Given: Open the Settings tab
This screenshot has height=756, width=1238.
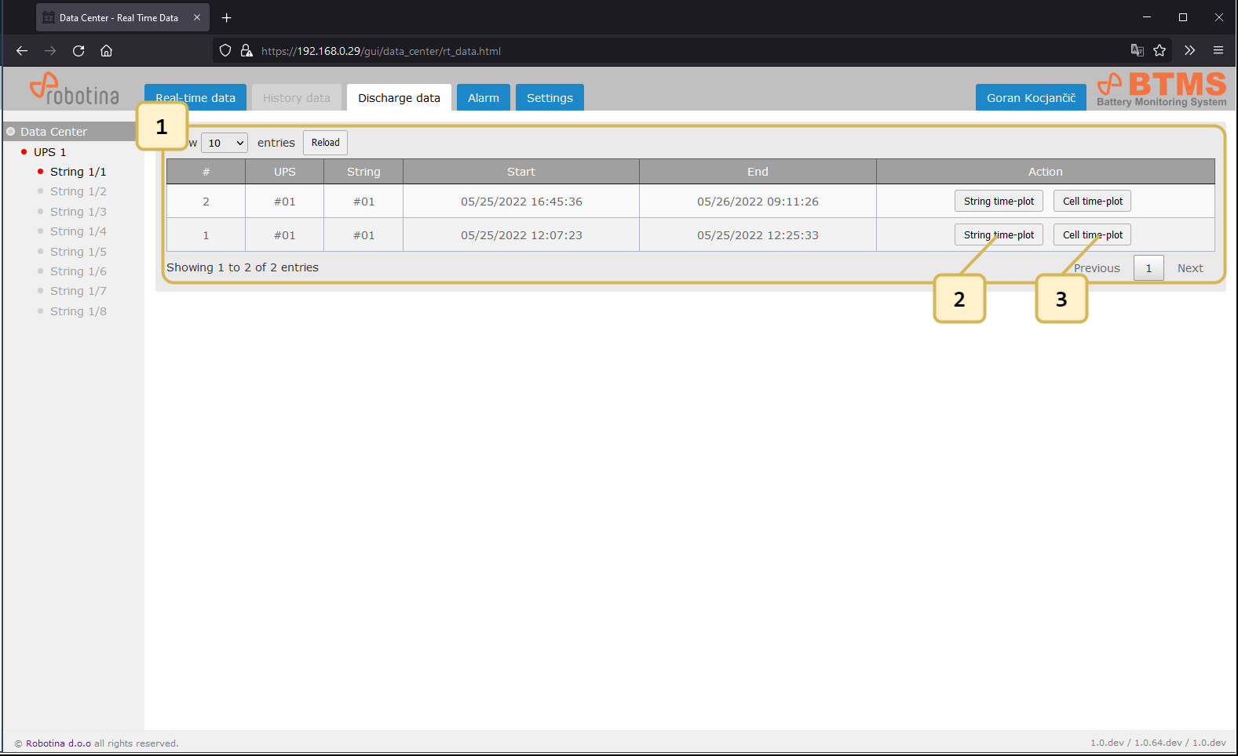Looking at the screenshot, I should point(550,98).
